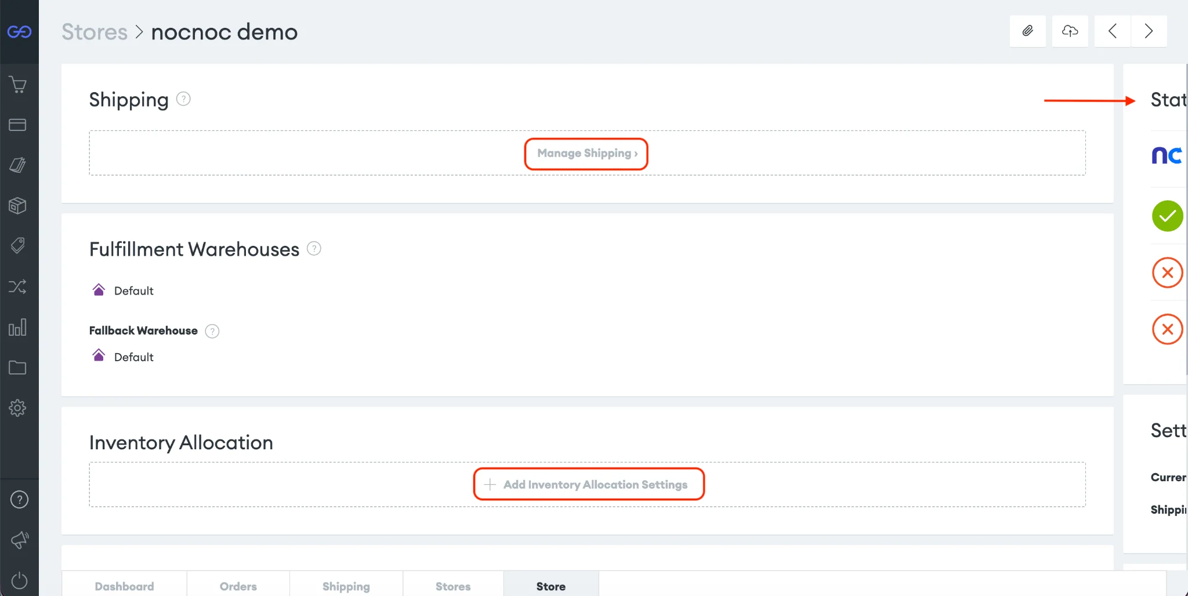Open the box/inventory sidebar icon
This screenshot has width=1188, height=596.
pos(18,205)
